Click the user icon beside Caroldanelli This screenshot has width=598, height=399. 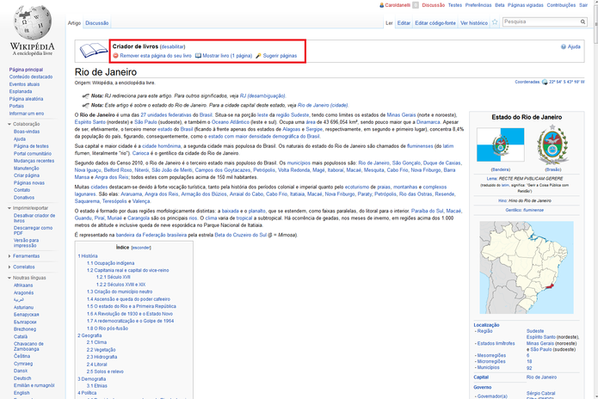(381, 5)
